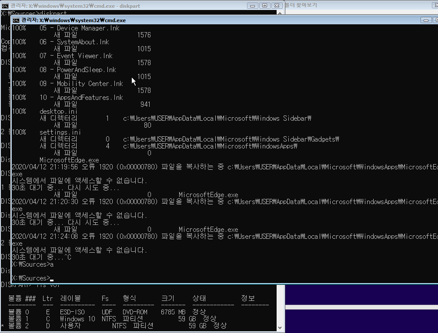Click the diskpart window scroll-down arrow

280,328
